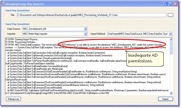Click the 'SqlDataReader.get_MetaData()' log line
Screen dimensions: 181x108
35,69
